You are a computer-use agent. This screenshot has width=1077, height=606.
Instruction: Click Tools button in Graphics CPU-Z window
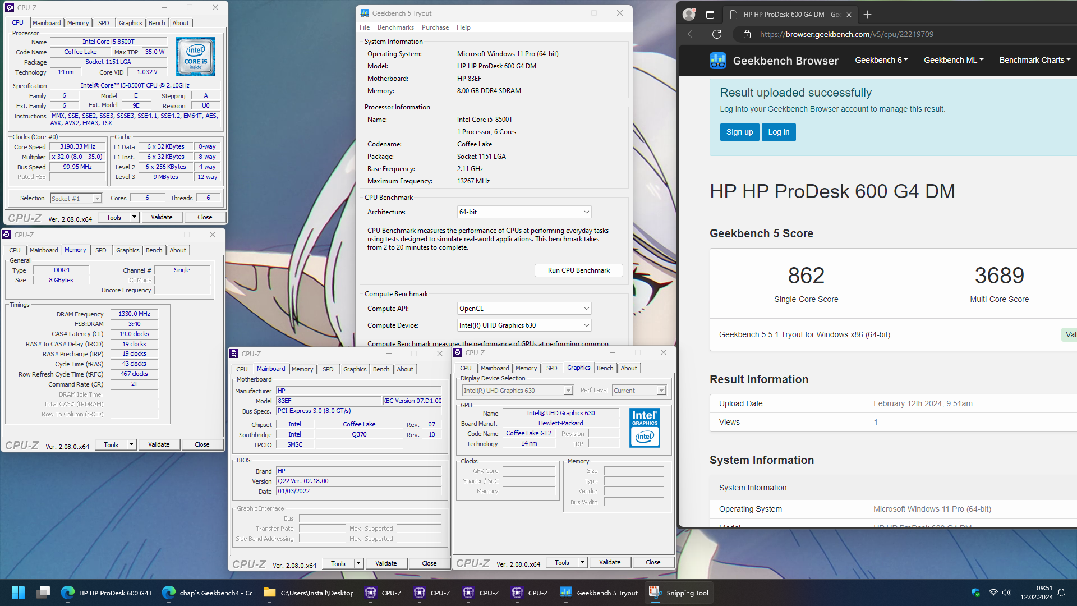(562, 562)
